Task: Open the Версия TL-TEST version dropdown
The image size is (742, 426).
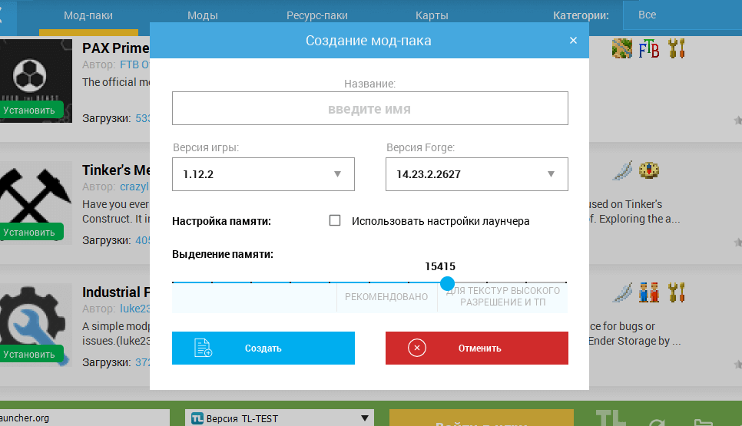Action: click(279, 418)
